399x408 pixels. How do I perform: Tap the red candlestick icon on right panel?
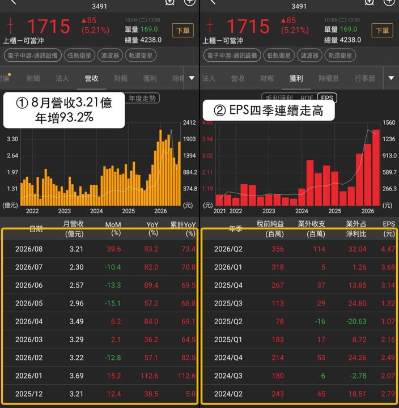(x=210, y=26)
